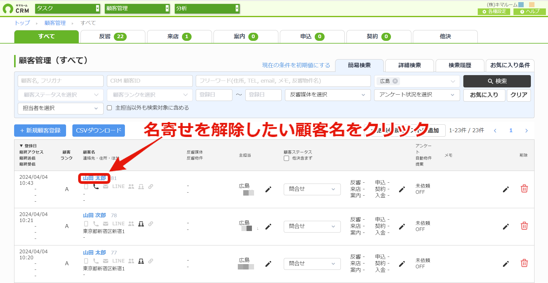Open 問合せ status dropdown for 山田 次郎 78
Viewport: 548px width, 283px height.
tap(312, 227)
